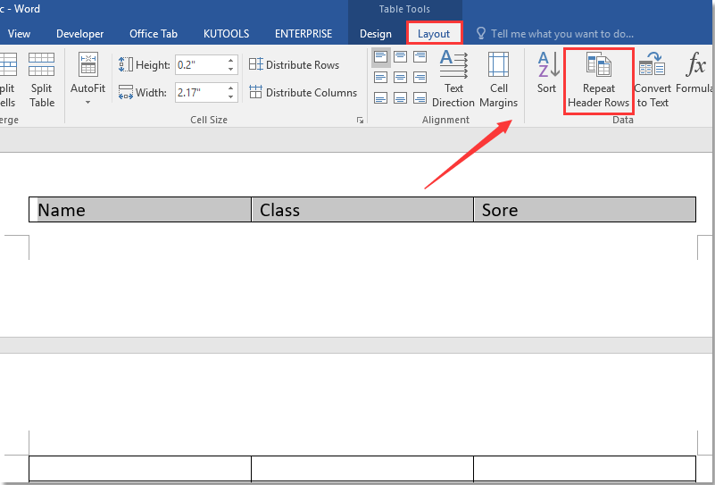The width and height of the screenshot is (715, 485).
Task: Toggle Align Bottom Right alignment
Action: pyautogui.click(x=420, y=98)
